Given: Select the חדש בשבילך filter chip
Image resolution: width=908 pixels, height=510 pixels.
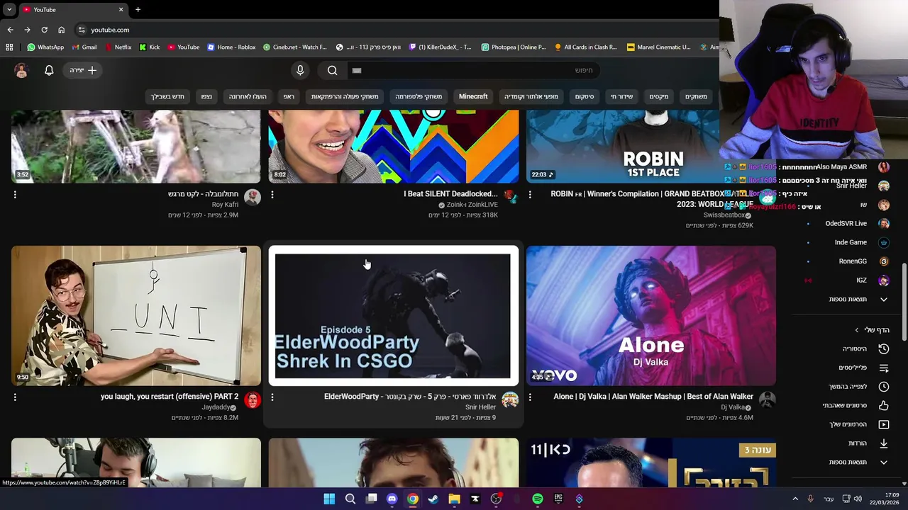Looking at the screenshot, I should [x=167, y=96].
